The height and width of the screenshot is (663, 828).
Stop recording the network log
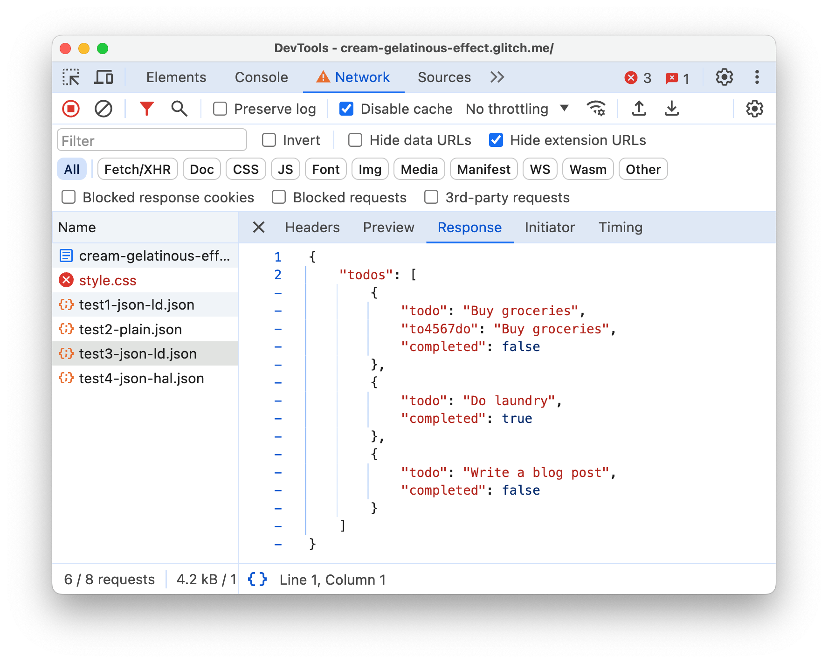70,109
